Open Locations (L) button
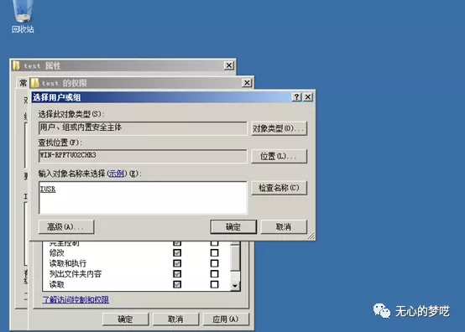Viewport: 465px width, 332px height. 279,156
